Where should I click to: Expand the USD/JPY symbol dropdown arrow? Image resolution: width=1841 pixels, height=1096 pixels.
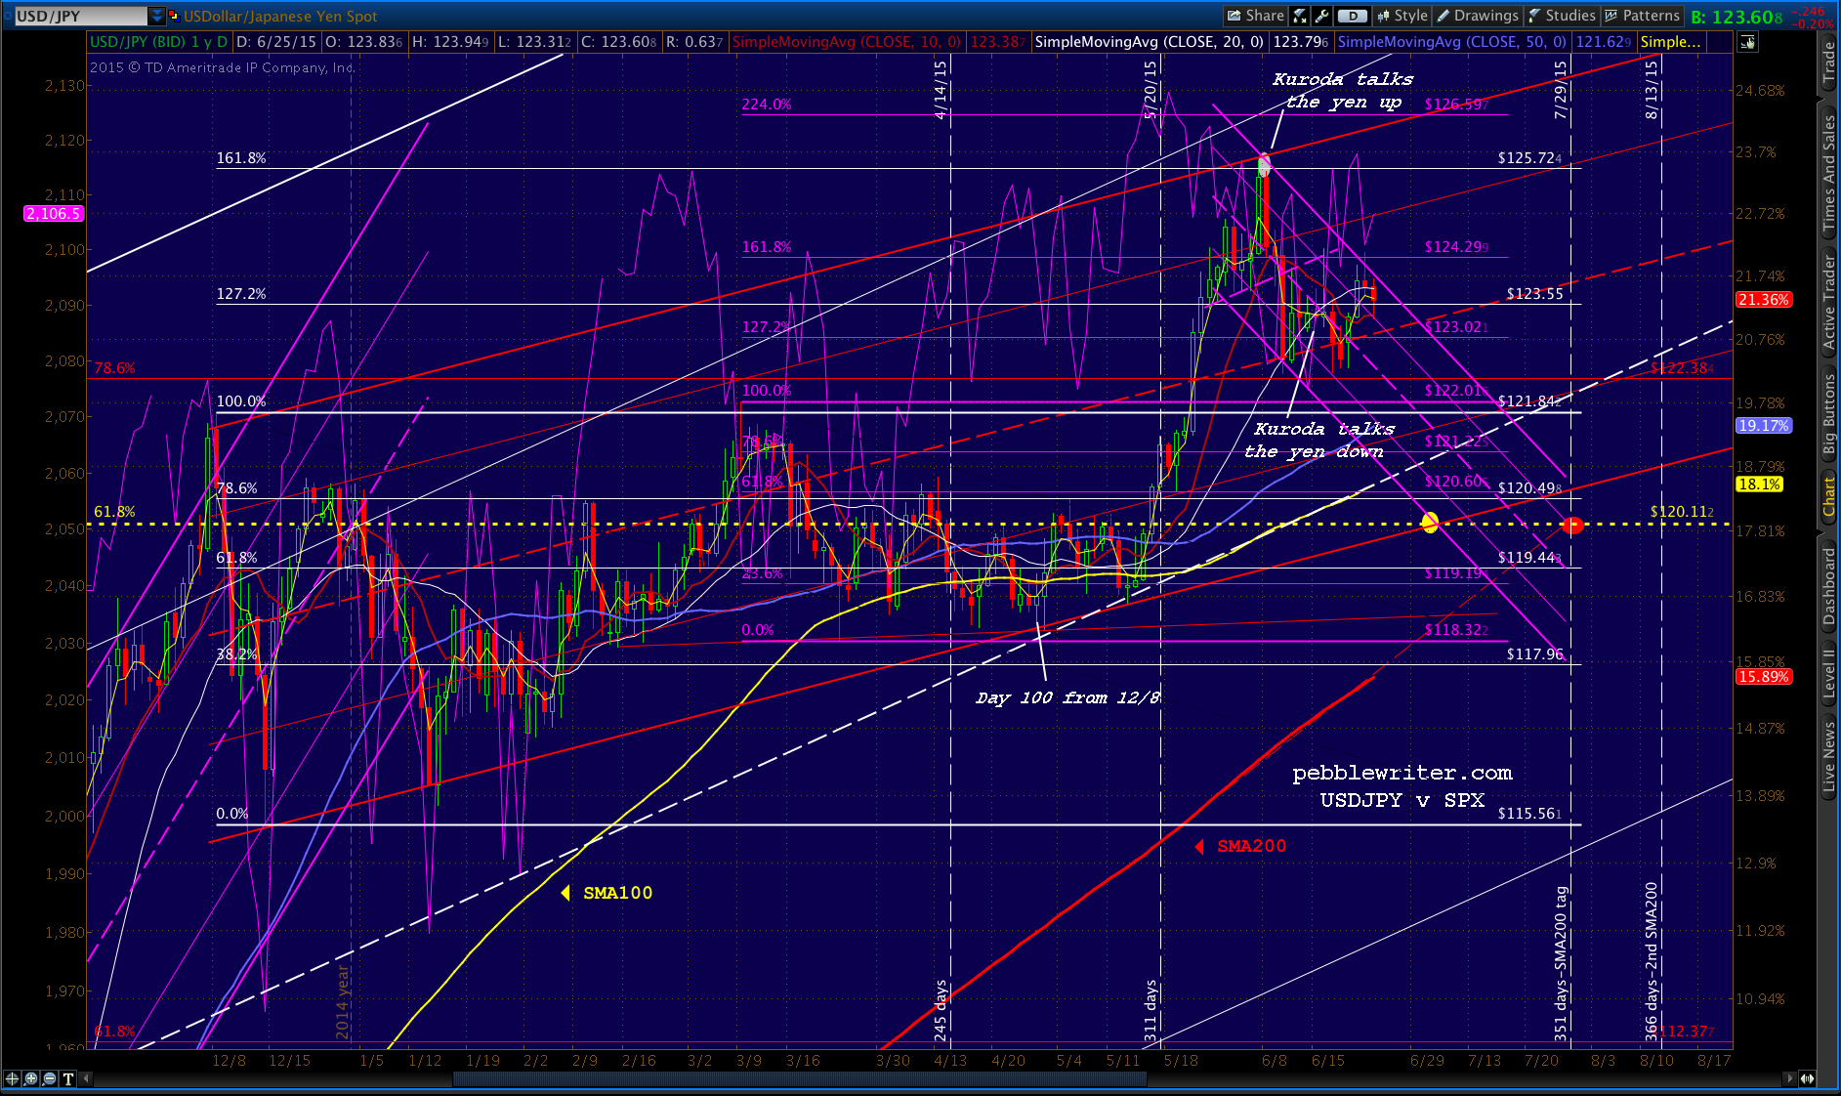tap(157, 16)
